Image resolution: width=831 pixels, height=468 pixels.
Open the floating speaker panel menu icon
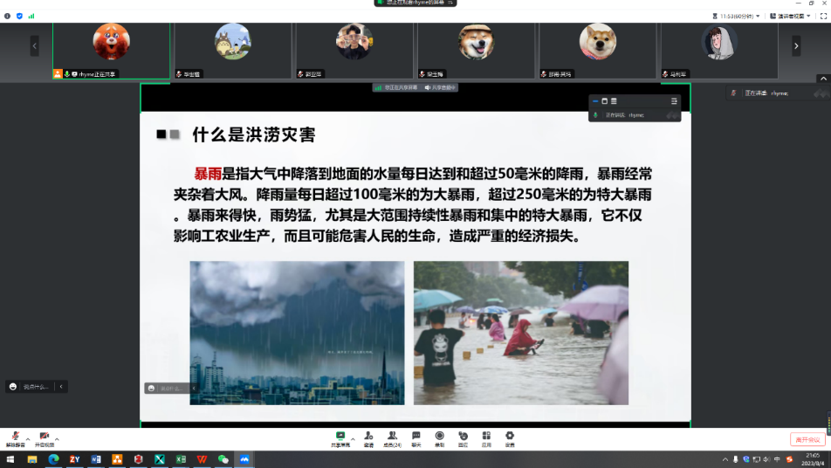click(x=674, y=101)
